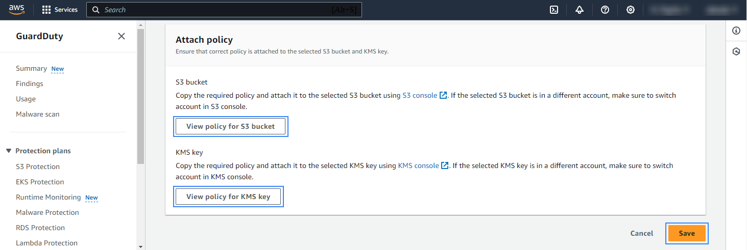Open the notifications bell
747x250 pixels.
(x=580, y=10)
